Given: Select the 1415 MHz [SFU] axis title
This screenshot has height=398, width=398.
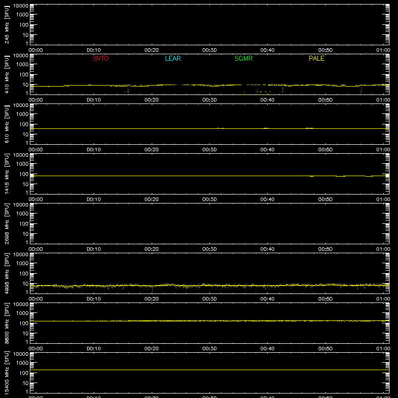Looking at the screenshot, I should pos(6,174).
